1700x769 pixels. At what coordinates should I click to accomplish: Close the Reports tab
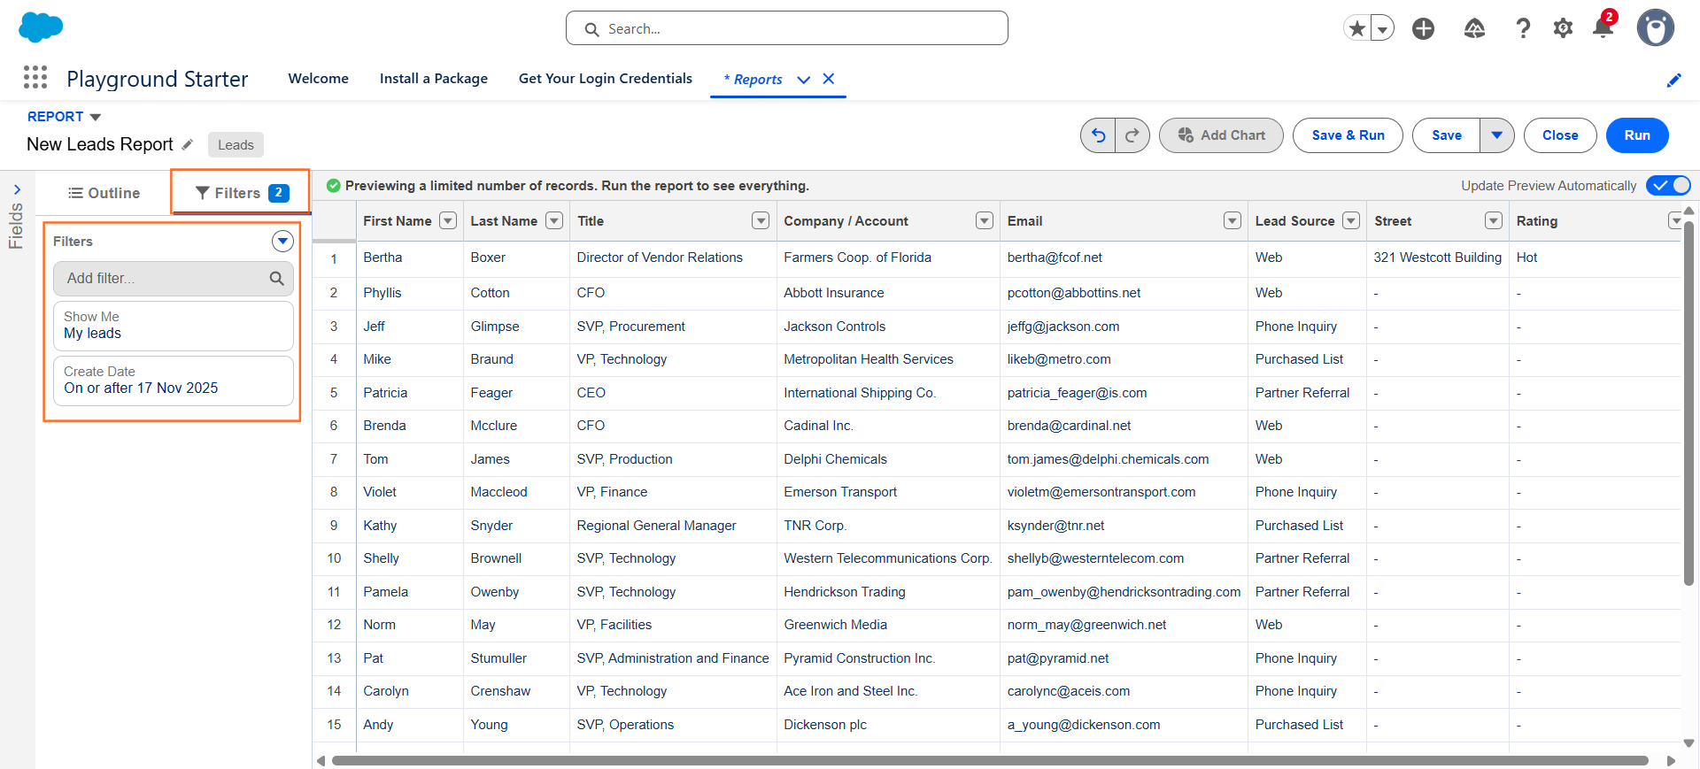(829, 79)
